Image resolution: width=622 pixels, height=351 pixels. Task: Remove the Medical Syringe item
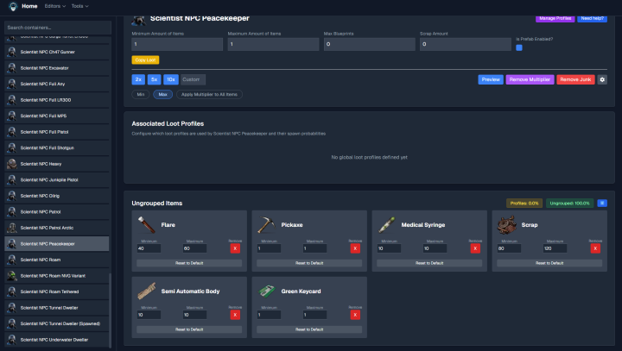(475, 248)
